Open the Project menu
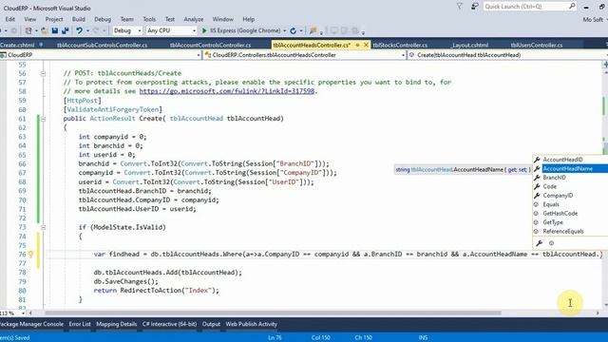The image size is (608, 342). [54, 19]
